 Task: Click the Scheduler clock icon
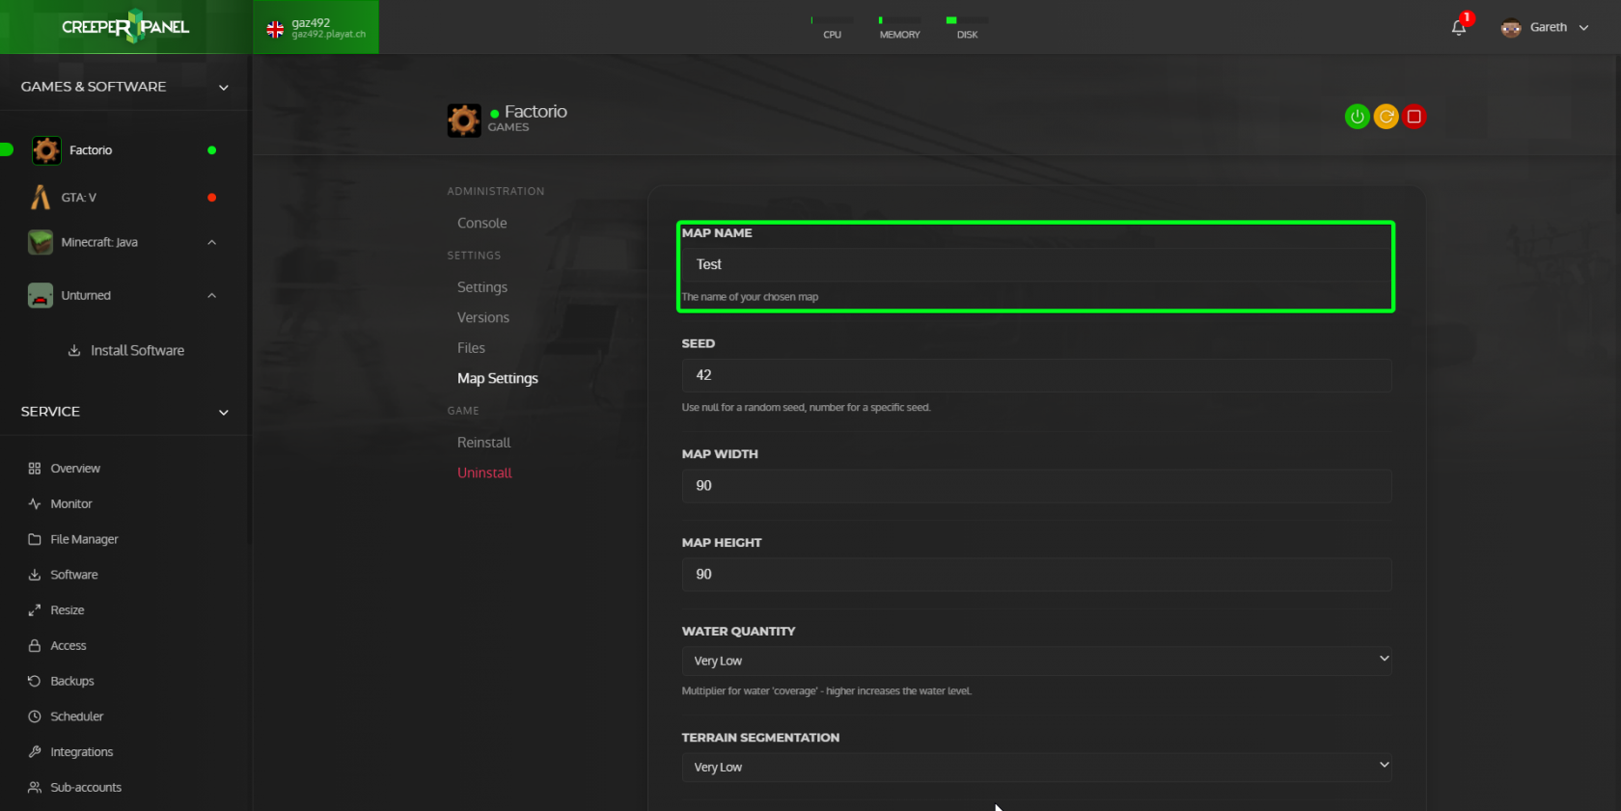coord(35,716)
